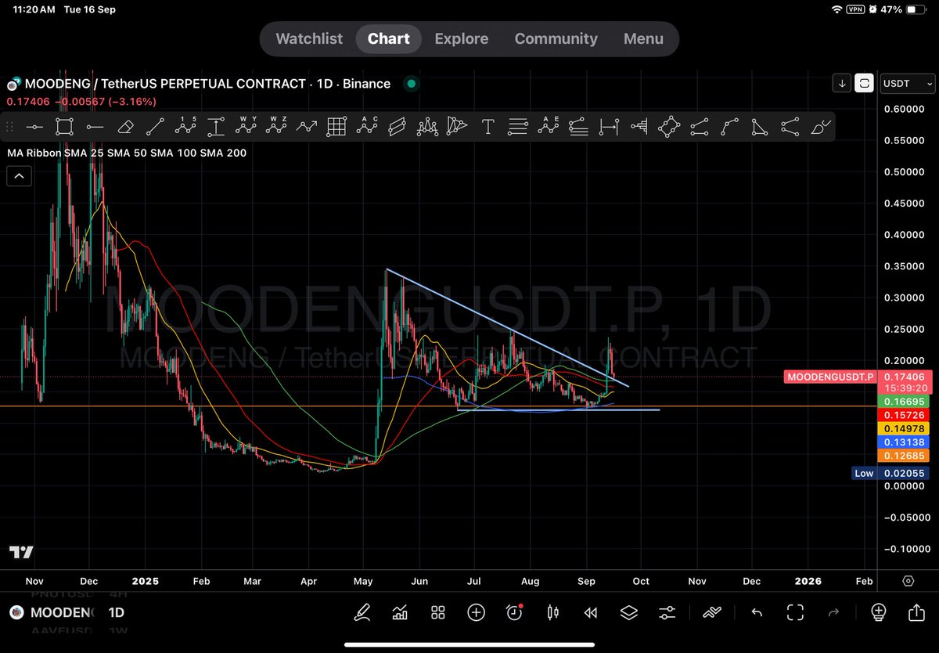Select the horizontal ray drawing tool
This screenshot has width=939, height=653.
(x=95, y=126)
